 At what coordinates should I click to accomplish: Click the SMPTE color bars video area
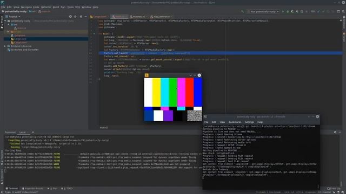(x=173, y=99)
